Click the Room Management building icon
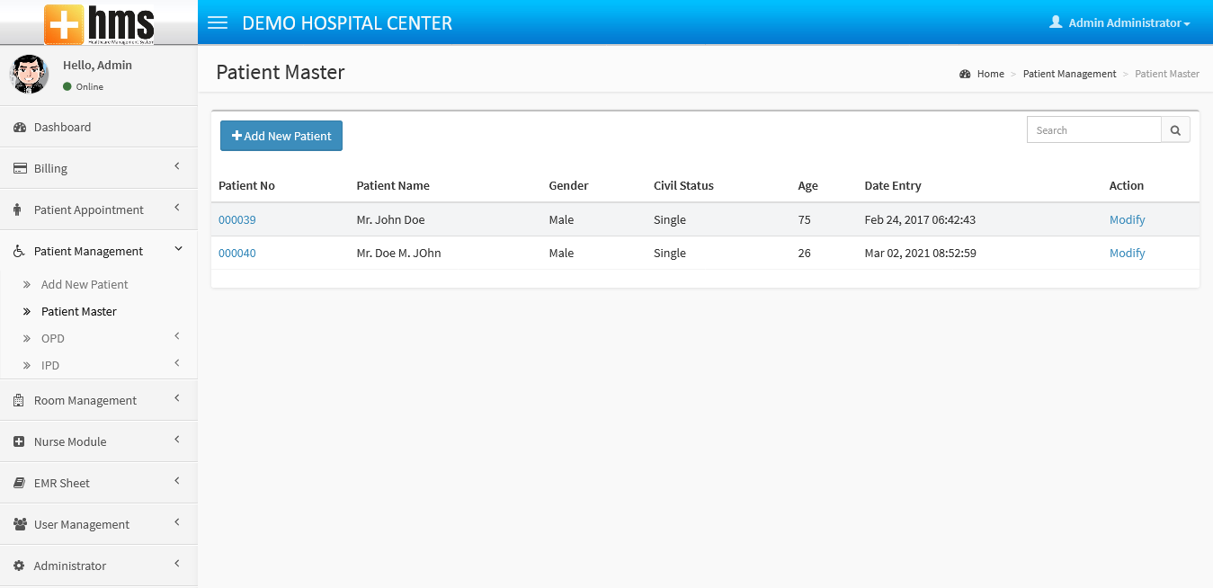The image size is (1213, 588). 19,401
